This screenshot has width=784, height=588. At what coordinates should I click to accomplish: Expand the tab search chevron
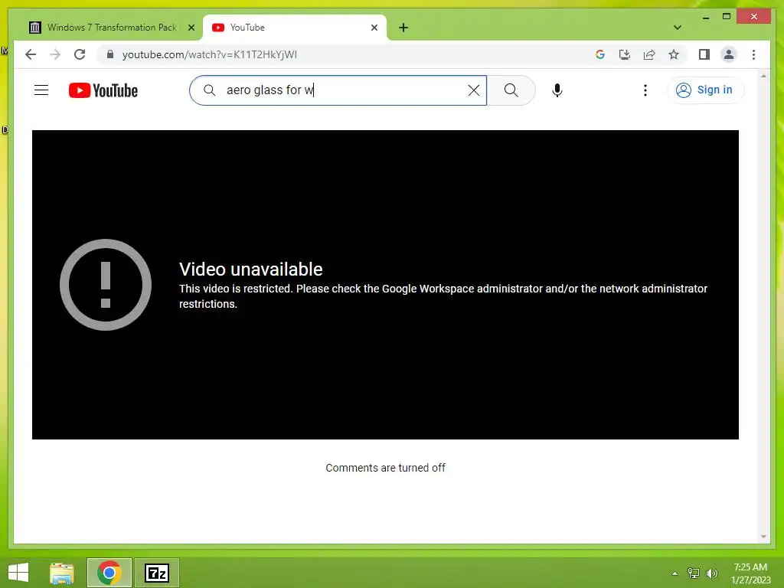[677, 28]
